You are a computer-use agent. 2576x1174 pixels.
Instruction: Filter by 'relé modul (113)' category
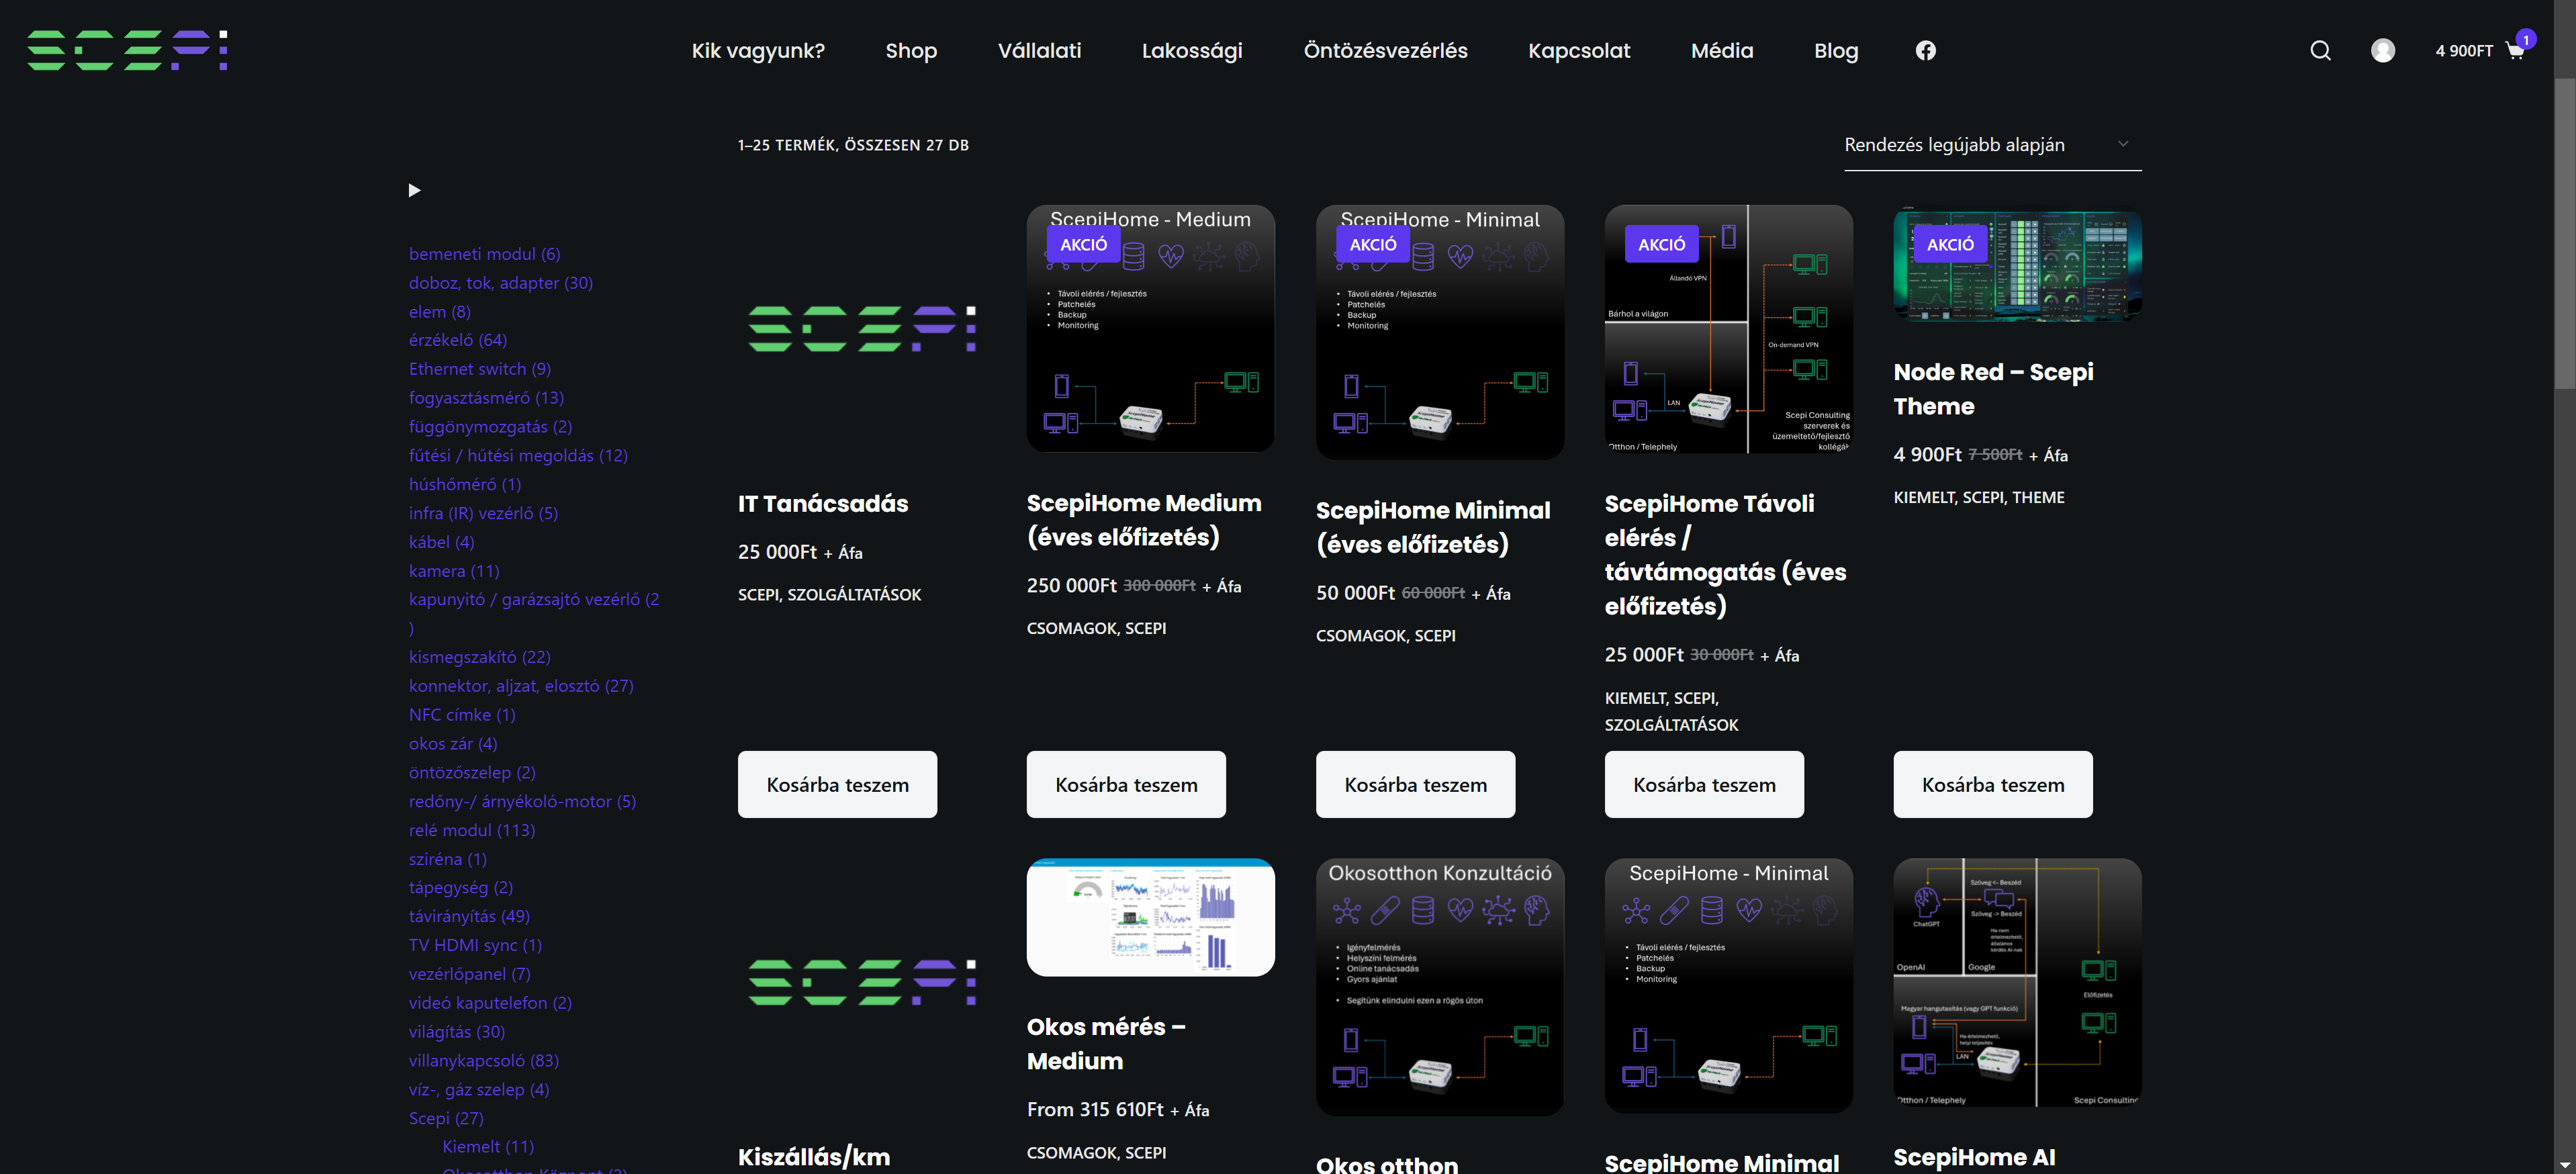tap(471, 830)
